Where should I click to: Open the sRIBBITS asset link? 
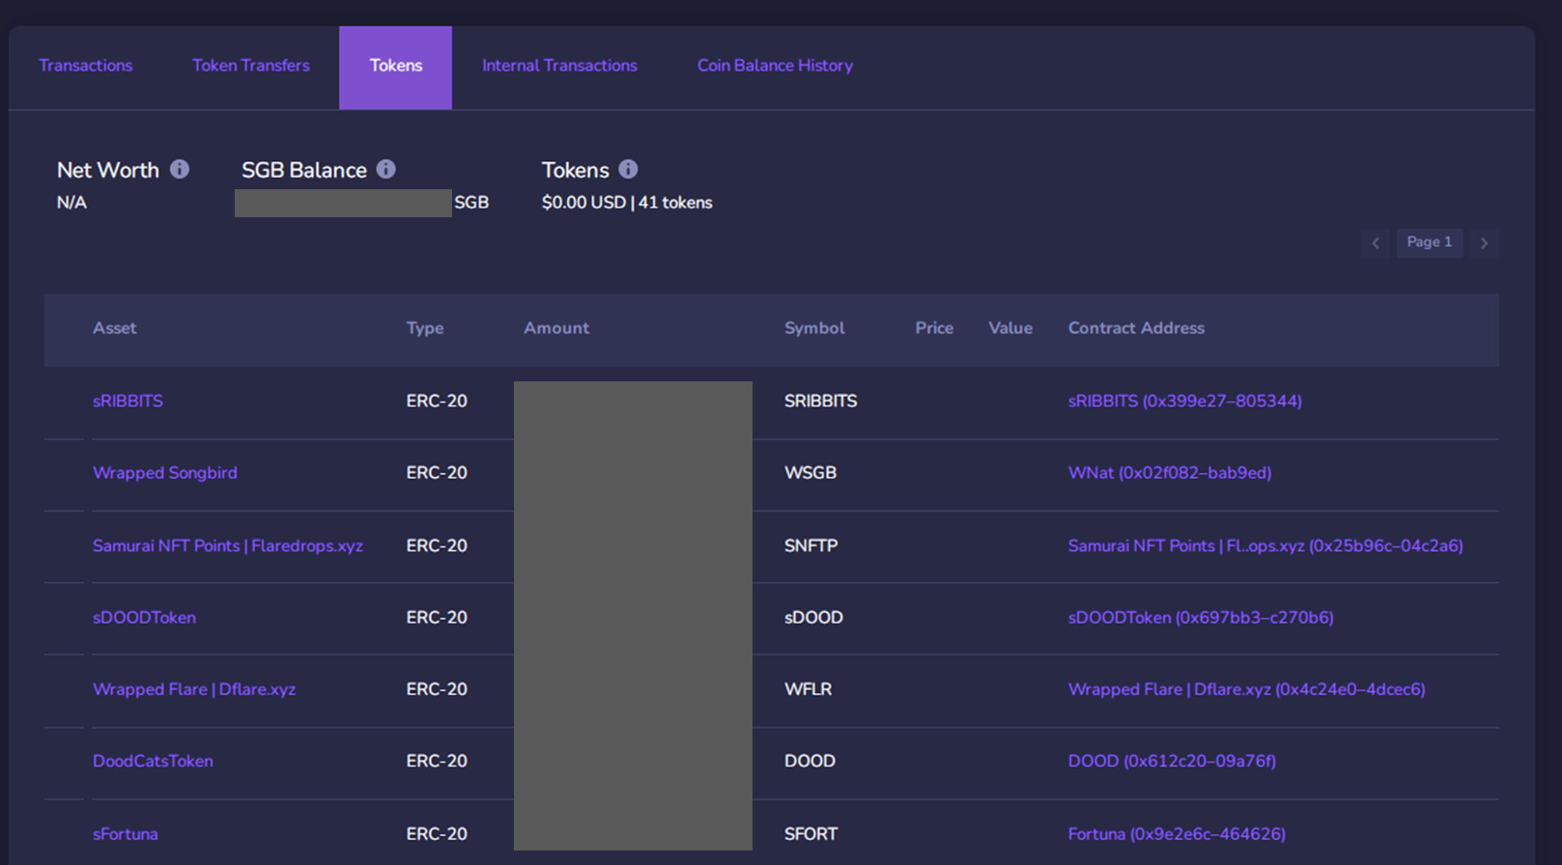(x=128, y=401)
